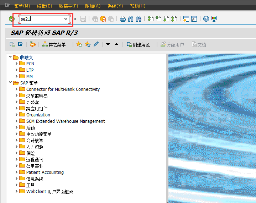
Task: Select the Organization tree item
Action: coord(38,115)
